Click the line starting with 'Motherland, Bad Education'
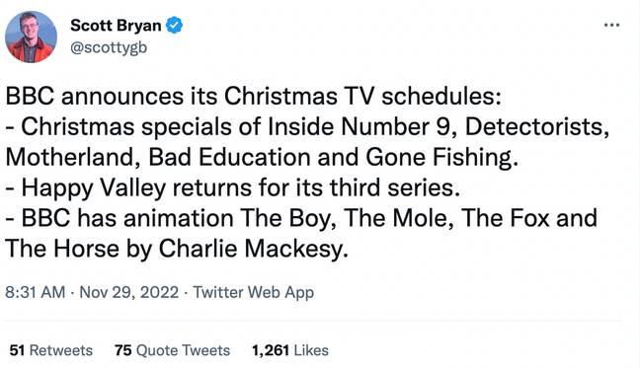This screenshot has height=369, width=640. (262, 158)
